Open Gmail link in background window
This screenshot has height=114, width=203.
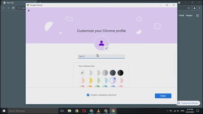(x=181, y=16)
